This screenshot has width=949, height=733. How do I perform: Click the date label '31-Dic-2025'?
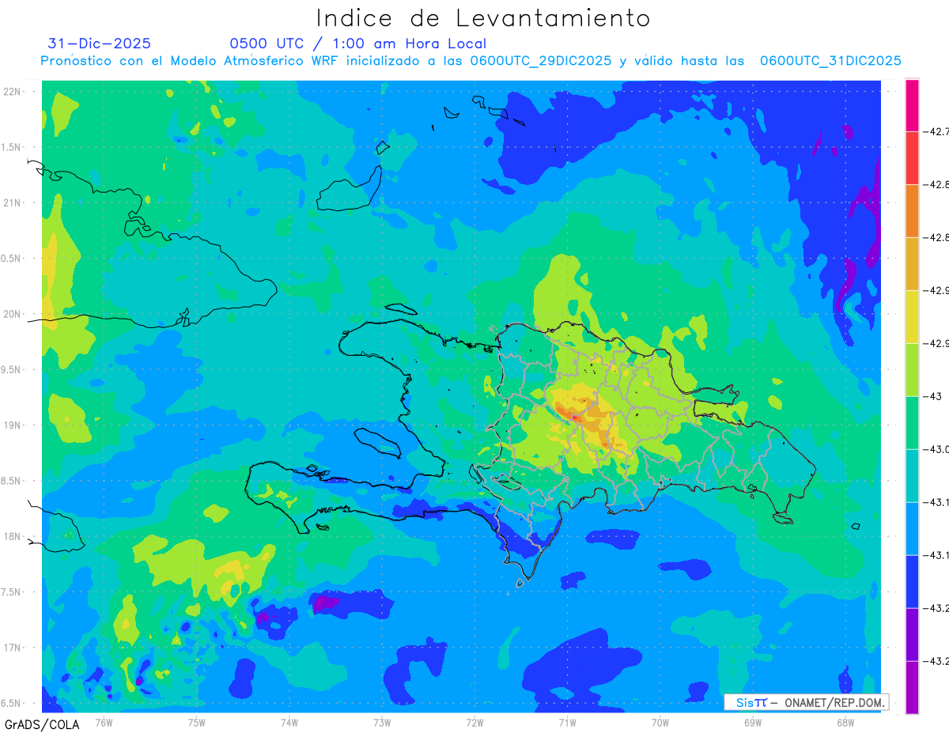[x=100, y=43]
